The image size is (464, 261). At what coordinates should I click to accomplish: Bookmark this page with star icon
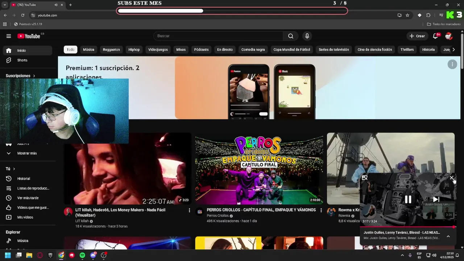(407, 15)
